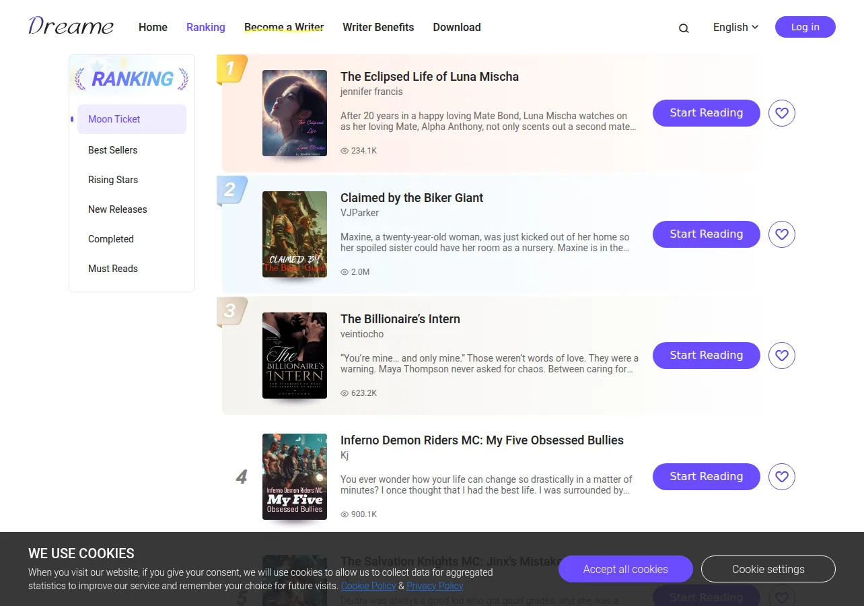This screenshot has height=606, width=864.
Task: Accept all cookies
Action: pyautogui.click(x=626, y=569)
